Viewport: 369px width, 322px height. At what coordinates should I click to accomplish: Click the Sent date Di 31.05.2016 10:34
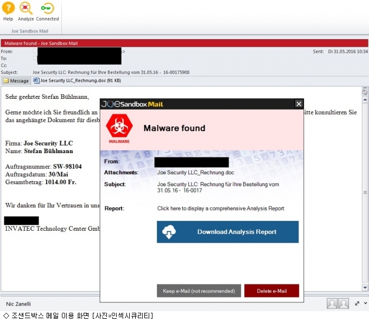[348, 52]
